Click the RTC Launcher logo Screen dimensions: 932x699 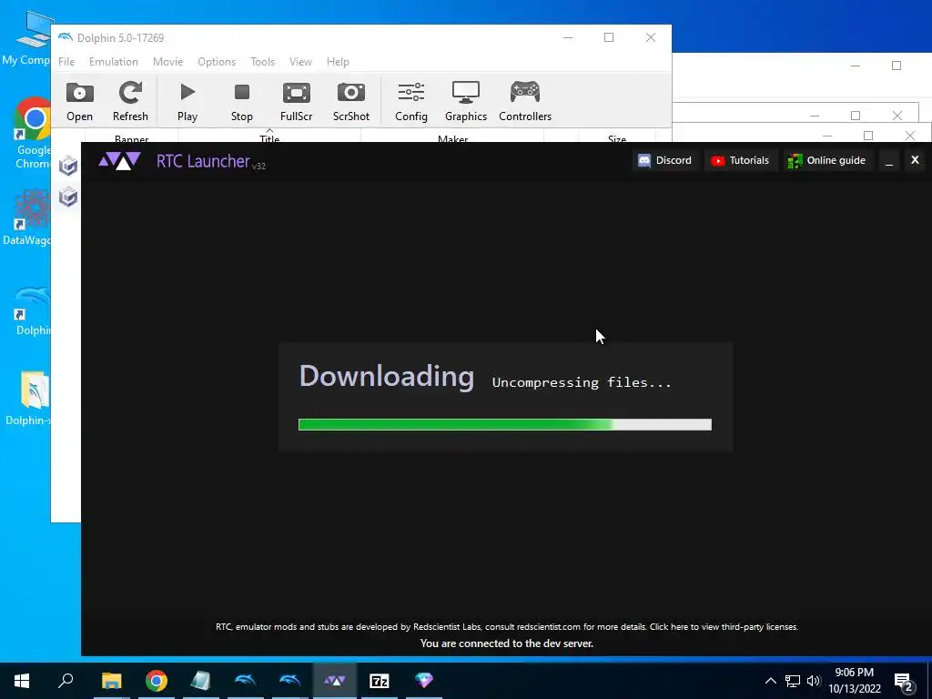[x=119, y=160]
